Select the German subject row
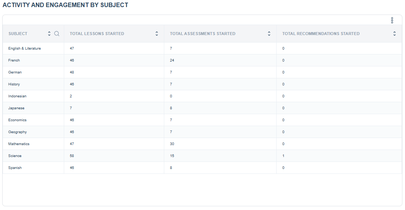 (x=202, y=72)
